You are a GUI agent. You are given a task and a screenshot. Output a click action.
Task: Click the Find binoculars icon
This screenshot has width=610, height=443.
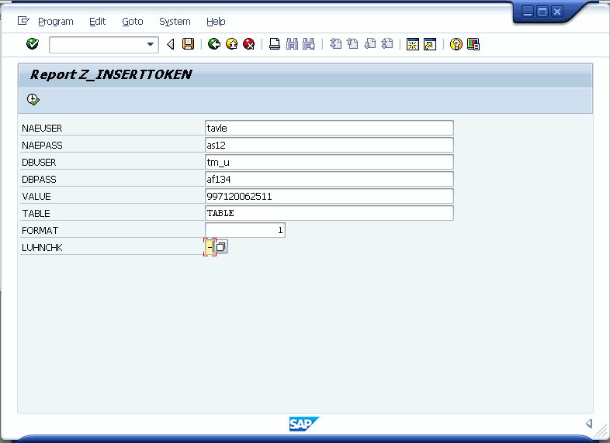coord(292,44)
